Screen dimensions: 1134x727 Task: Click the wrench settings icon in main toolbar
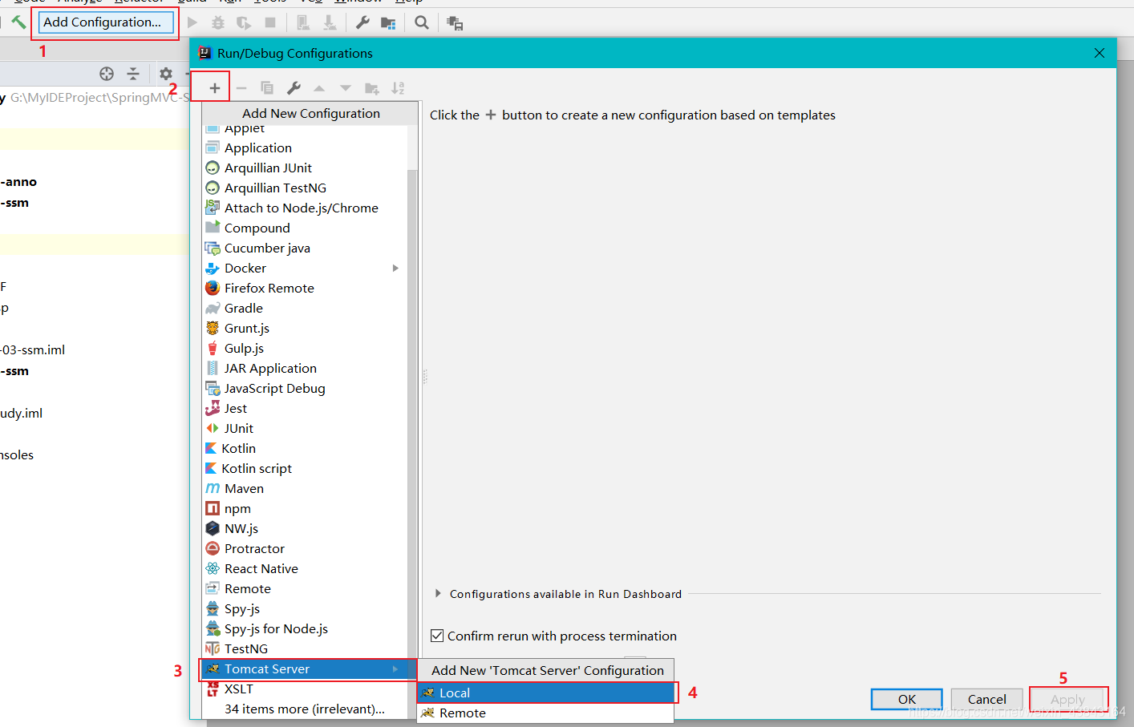tap(362, 22)
